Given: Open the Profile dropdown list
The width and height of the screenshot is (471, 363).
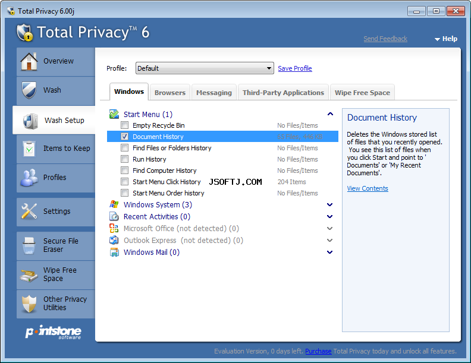Looking at the screenshot, I should point(205,68).
